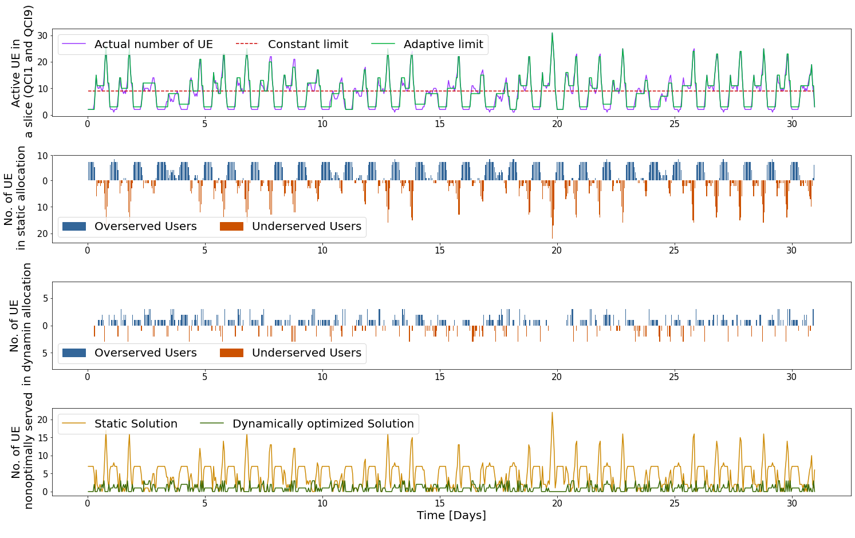
Task: Click x-tick '25' under the static allocation plot
Action: click(x=674, y=251)
